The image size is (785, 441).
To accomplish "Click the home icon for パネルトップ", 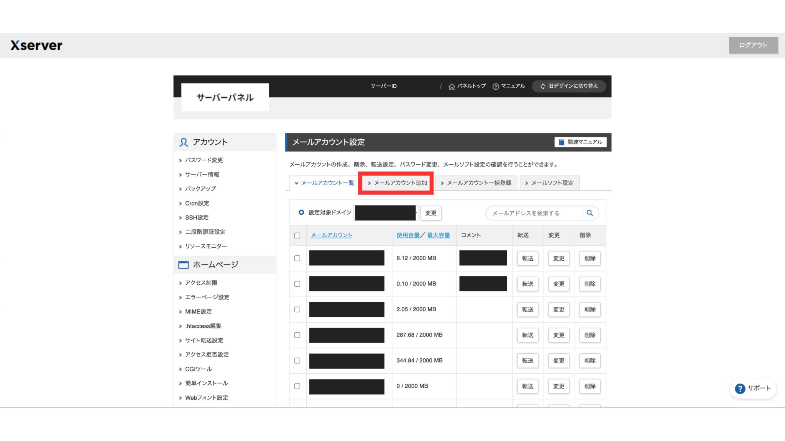I will (452, 87).
